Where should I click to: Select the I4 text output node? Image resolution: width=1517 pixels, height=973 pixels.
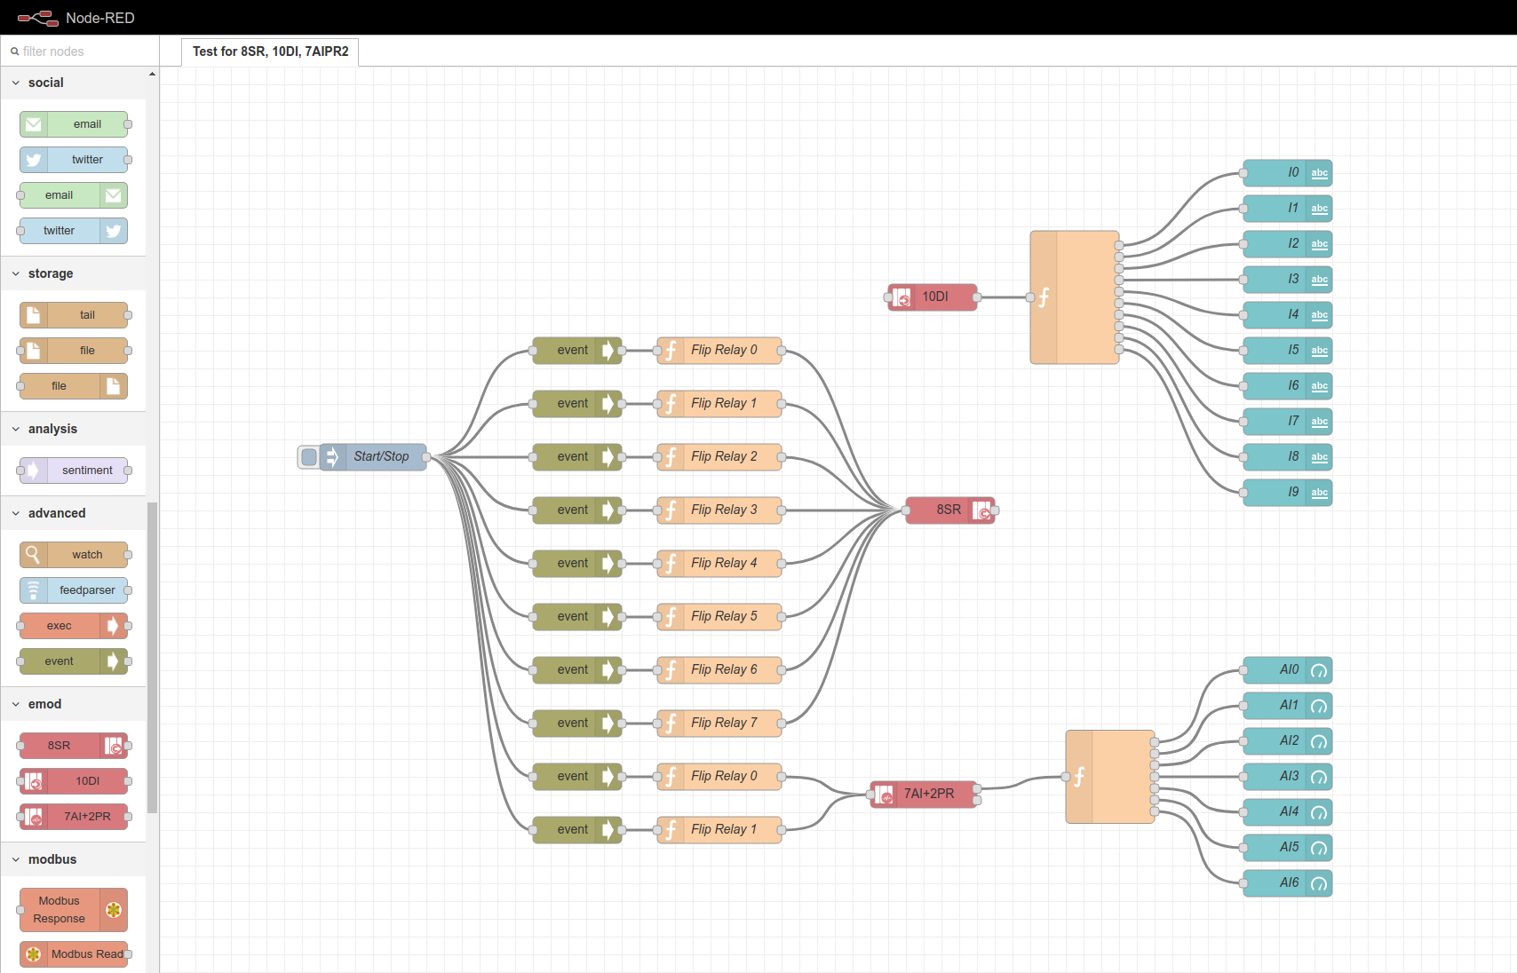pyautogui.click(x=1288, y=315)
